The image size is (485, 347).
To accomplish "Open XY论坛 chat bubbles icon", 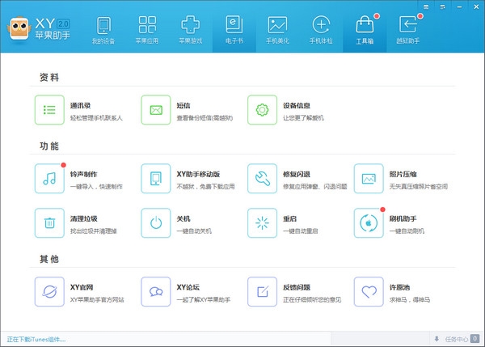I will tap(156, 291).
